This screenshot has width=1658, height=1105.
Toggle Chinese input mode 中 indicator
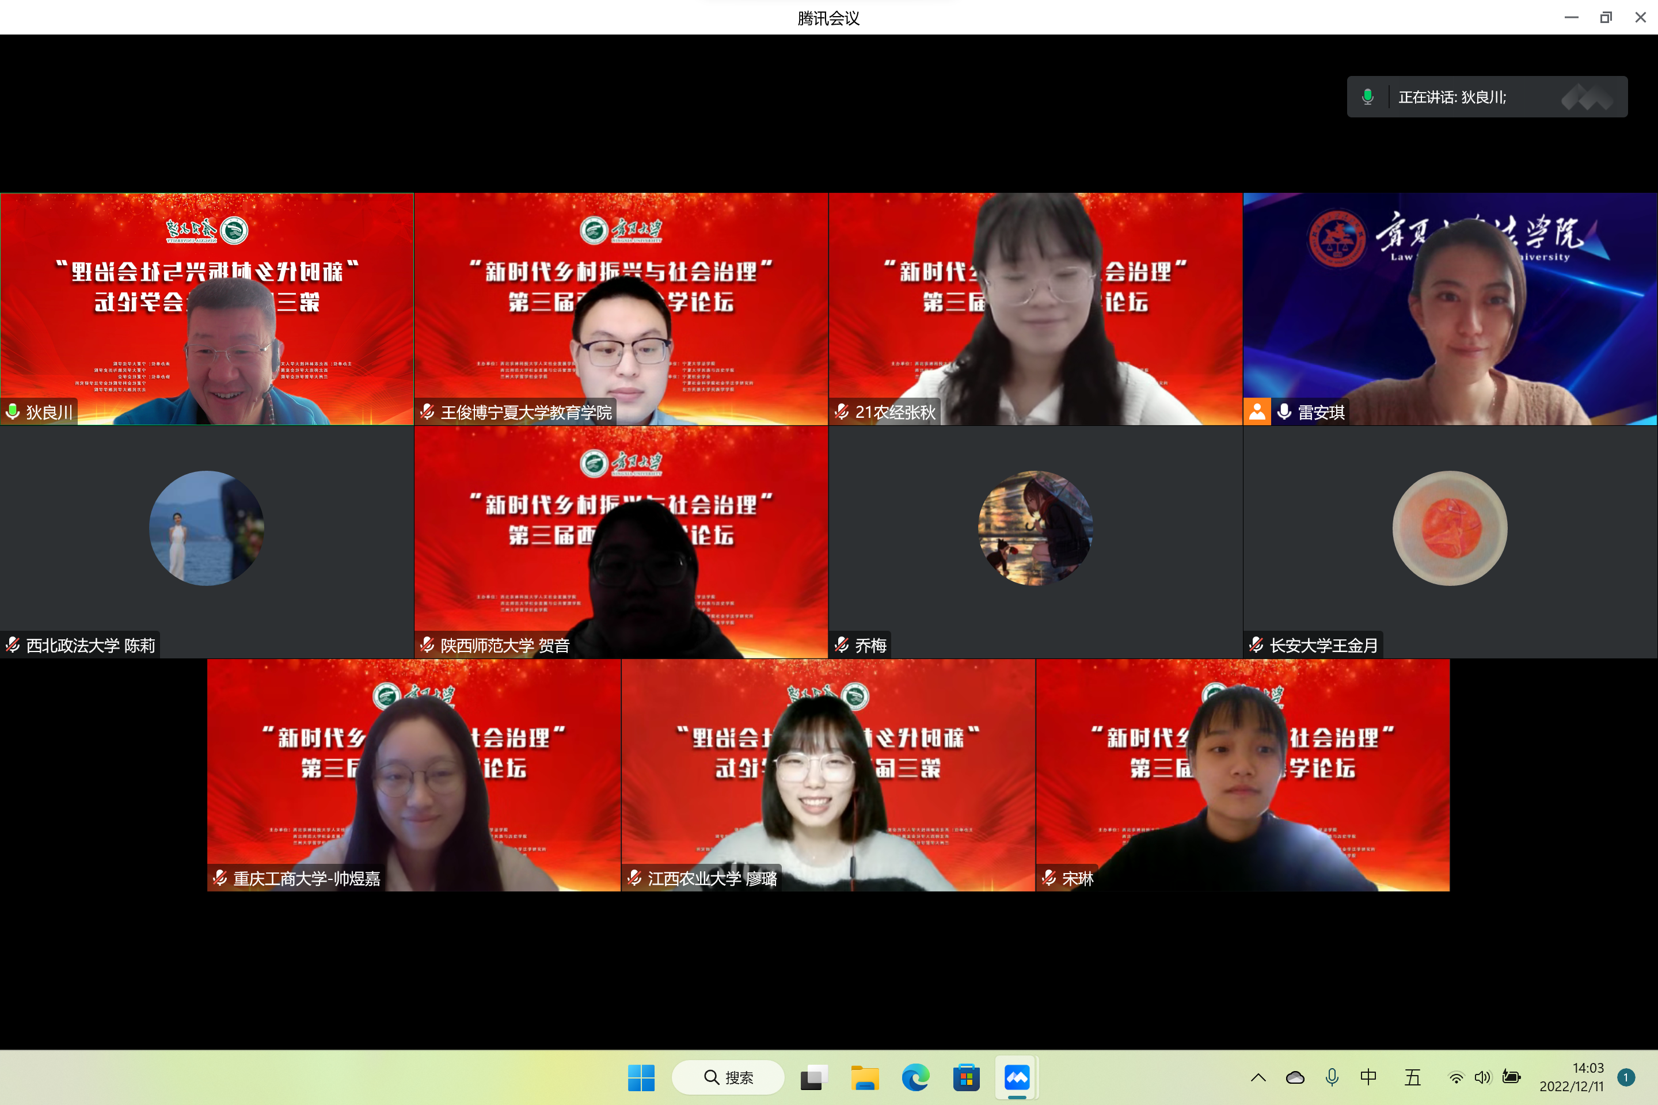[x=1368, y=1077]
